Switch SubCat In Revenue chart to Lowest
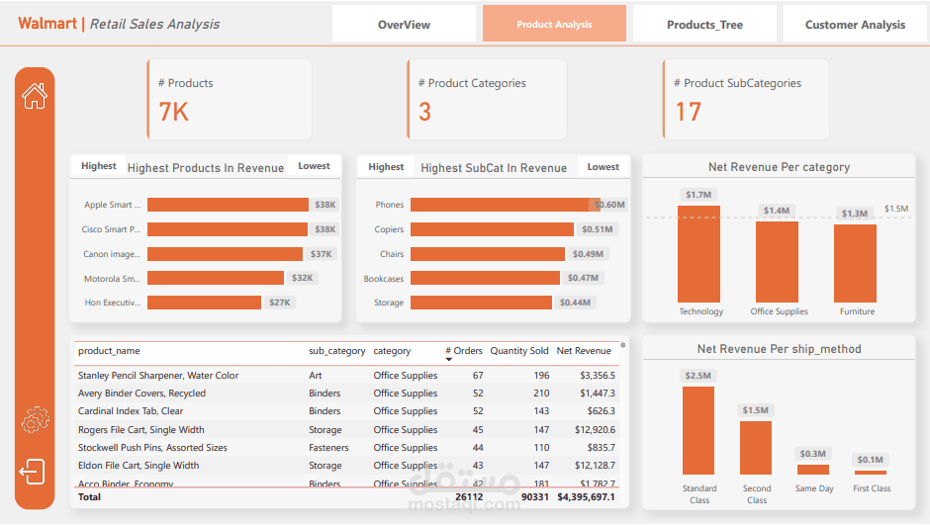 603,167
